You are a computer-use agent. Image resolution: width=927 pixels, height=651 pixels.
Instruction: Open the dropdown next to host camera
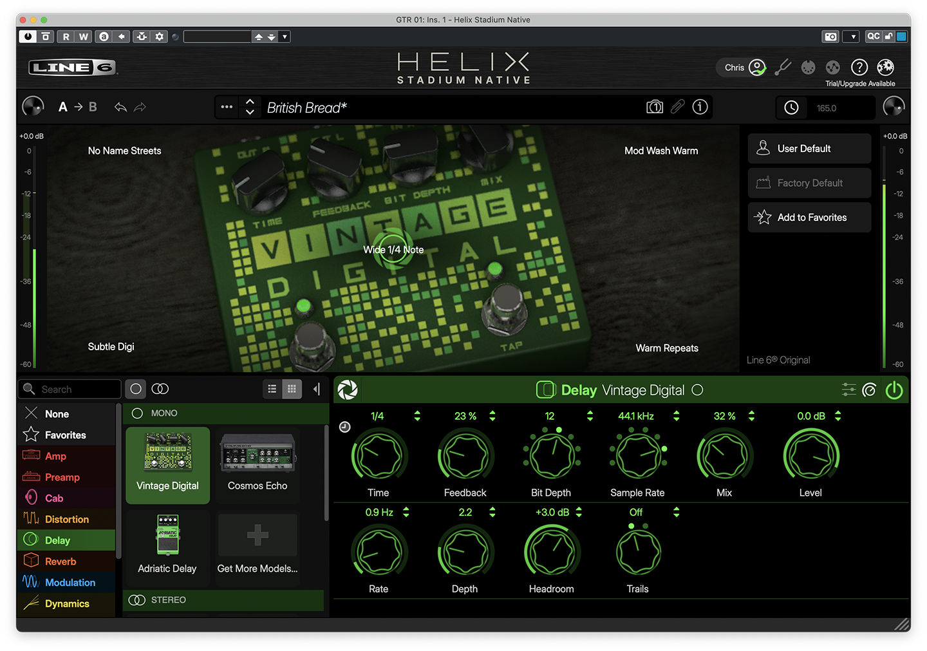tap(854, 37)
